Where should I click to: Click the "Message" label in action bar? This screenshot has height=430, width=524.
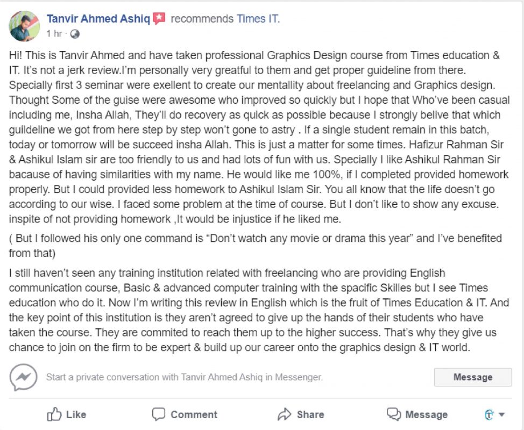point(426,414)
